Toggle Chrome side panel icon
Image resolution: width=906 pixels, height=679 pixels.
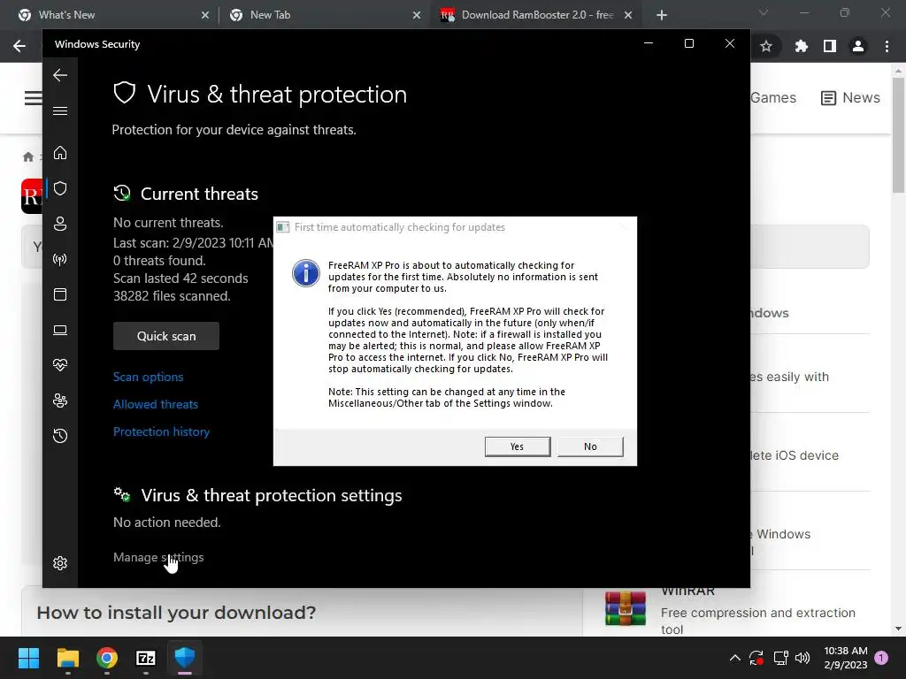click(x=830, y=46)
